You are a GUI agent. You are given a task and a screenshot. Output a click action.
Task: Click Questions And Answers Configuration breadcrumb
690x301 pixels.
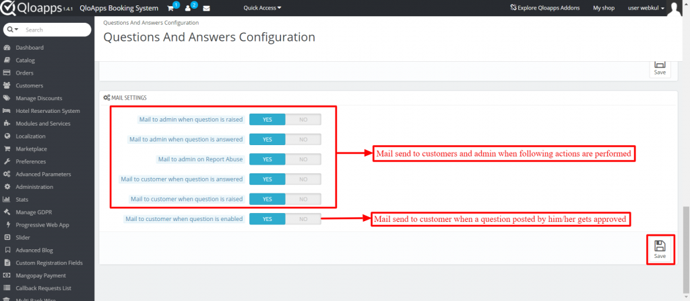[151, 22]
